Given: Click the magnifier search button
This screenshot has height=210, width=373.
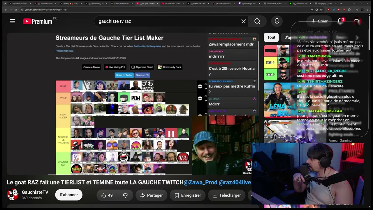Looking at the screenshot, I should (x=257, y=21).
